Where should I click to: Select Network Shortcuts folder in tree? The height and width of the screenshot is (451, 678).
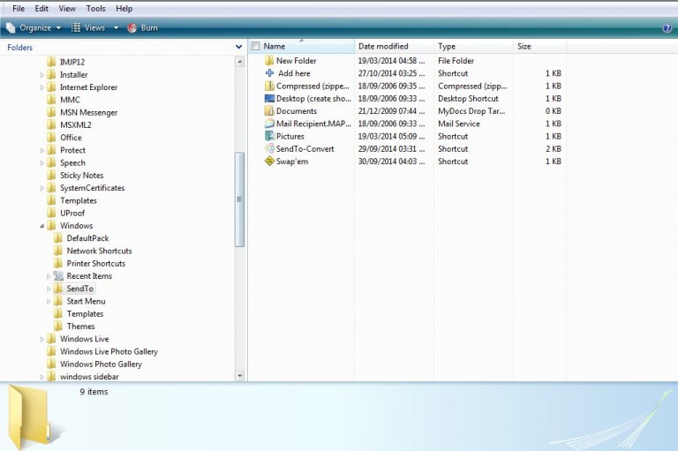[99, 251]
